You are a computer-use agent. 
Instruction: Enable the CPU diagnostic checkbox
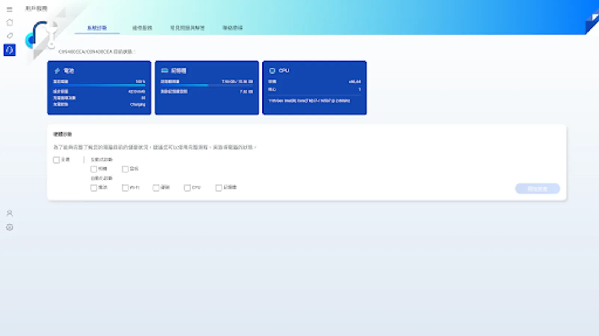(x=187, y=188)
